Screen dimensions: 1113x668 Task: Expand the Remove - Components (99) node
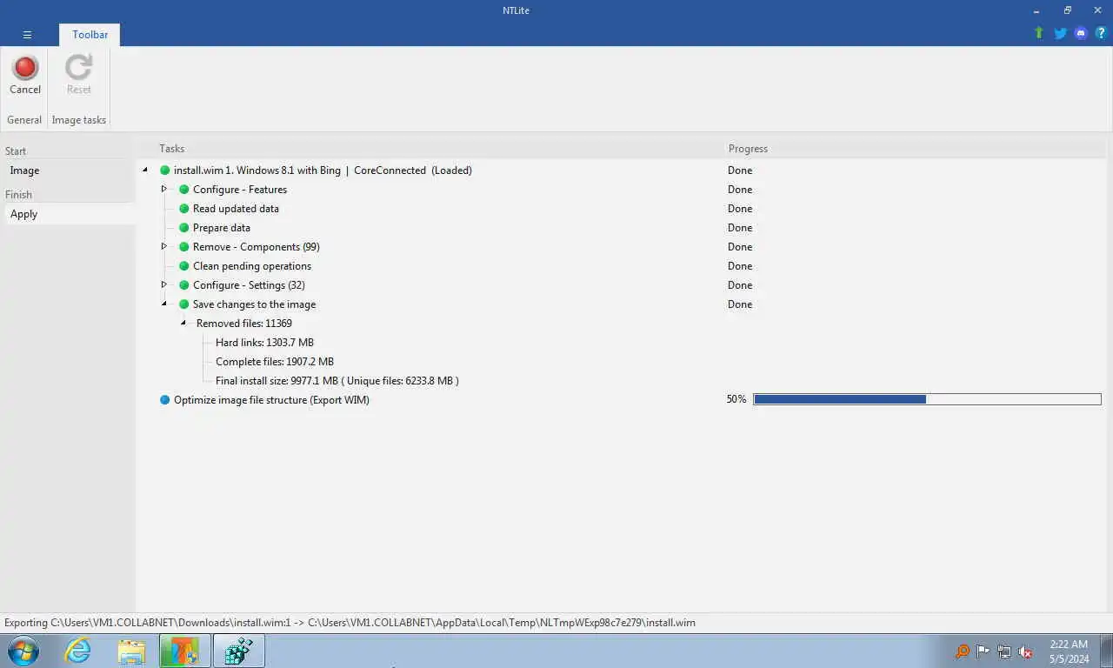163,246
